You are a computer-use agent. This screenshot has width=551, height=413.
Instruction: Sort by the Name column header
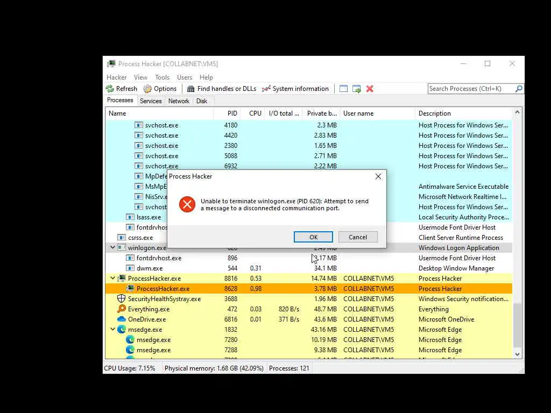(x=159, y=113)
